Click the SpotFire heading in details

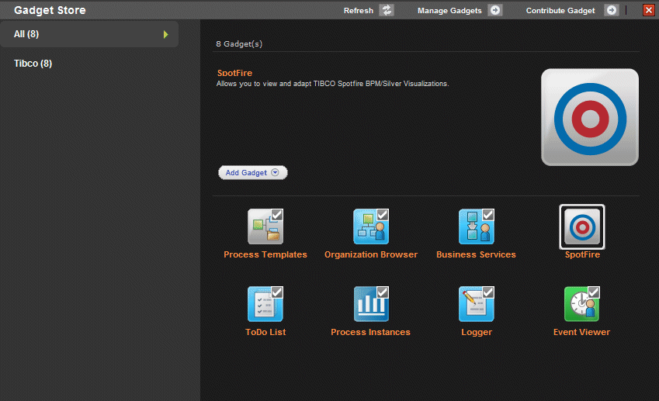[x=234, y=73]
